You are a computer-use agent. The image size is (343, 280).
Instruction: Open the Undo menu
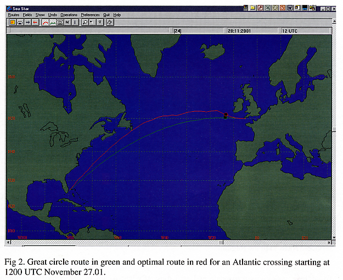tap(53, 15)
